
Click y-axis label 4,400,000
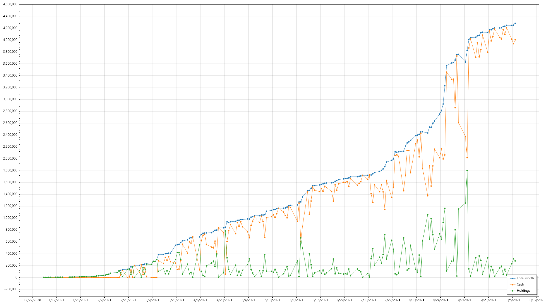tap(10, 16)
